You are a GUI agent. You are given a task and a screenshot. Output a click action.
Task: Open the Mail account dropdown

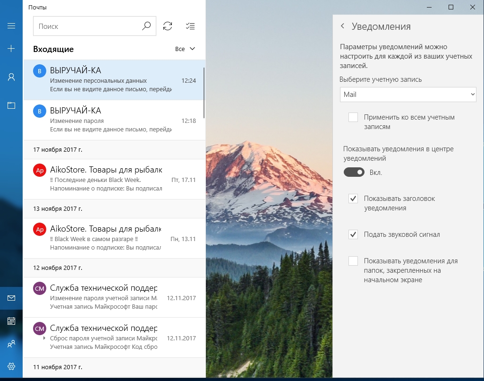pyautogui.click(x=408, y=95)
